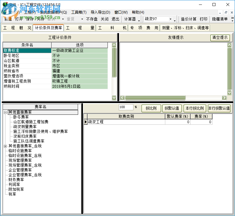
Task: Open the 计算器 tool
Action: [130, 19]
